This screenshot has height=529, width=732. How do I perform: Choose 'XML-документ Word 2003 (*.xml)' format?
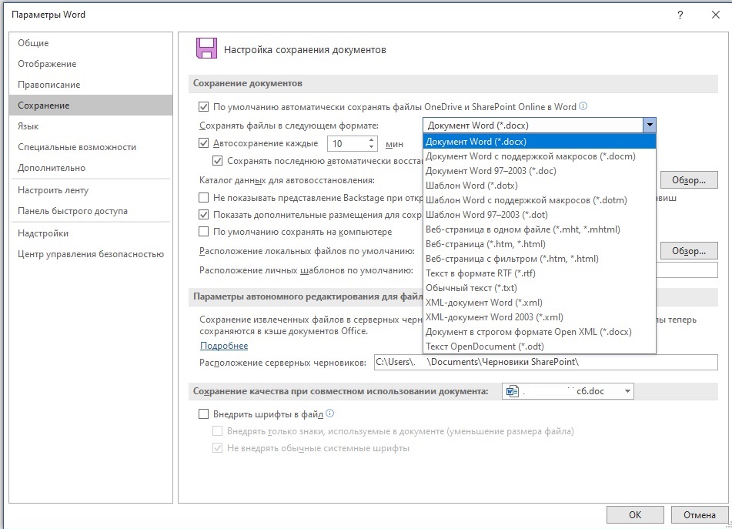point(540,317)
